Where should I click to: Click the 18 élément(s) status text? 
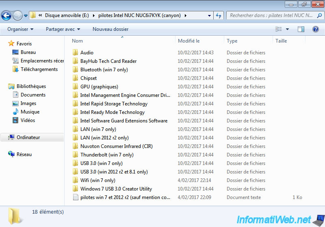tap(48, 212)
